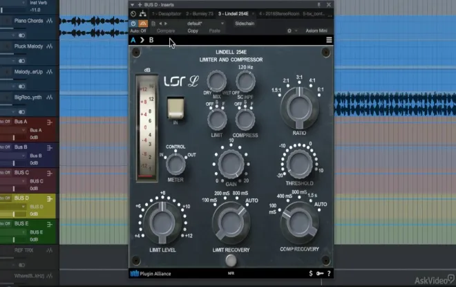Click the Compare button
This screenshot has height=287, width=456.
(x=166, y=31)
